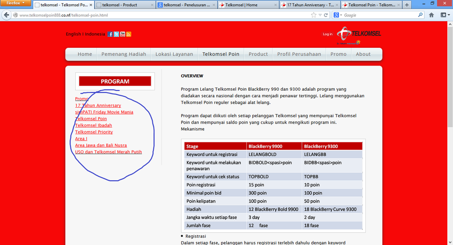This screenshot has width=453, height=245.
Task: Click the search magnifier icon
Action: 420,15
